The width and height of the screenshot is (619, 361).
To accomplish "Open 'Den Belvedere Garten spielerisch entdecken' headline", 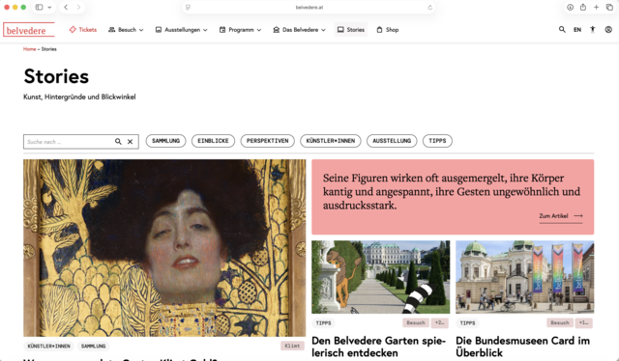I will click(378, 347).
